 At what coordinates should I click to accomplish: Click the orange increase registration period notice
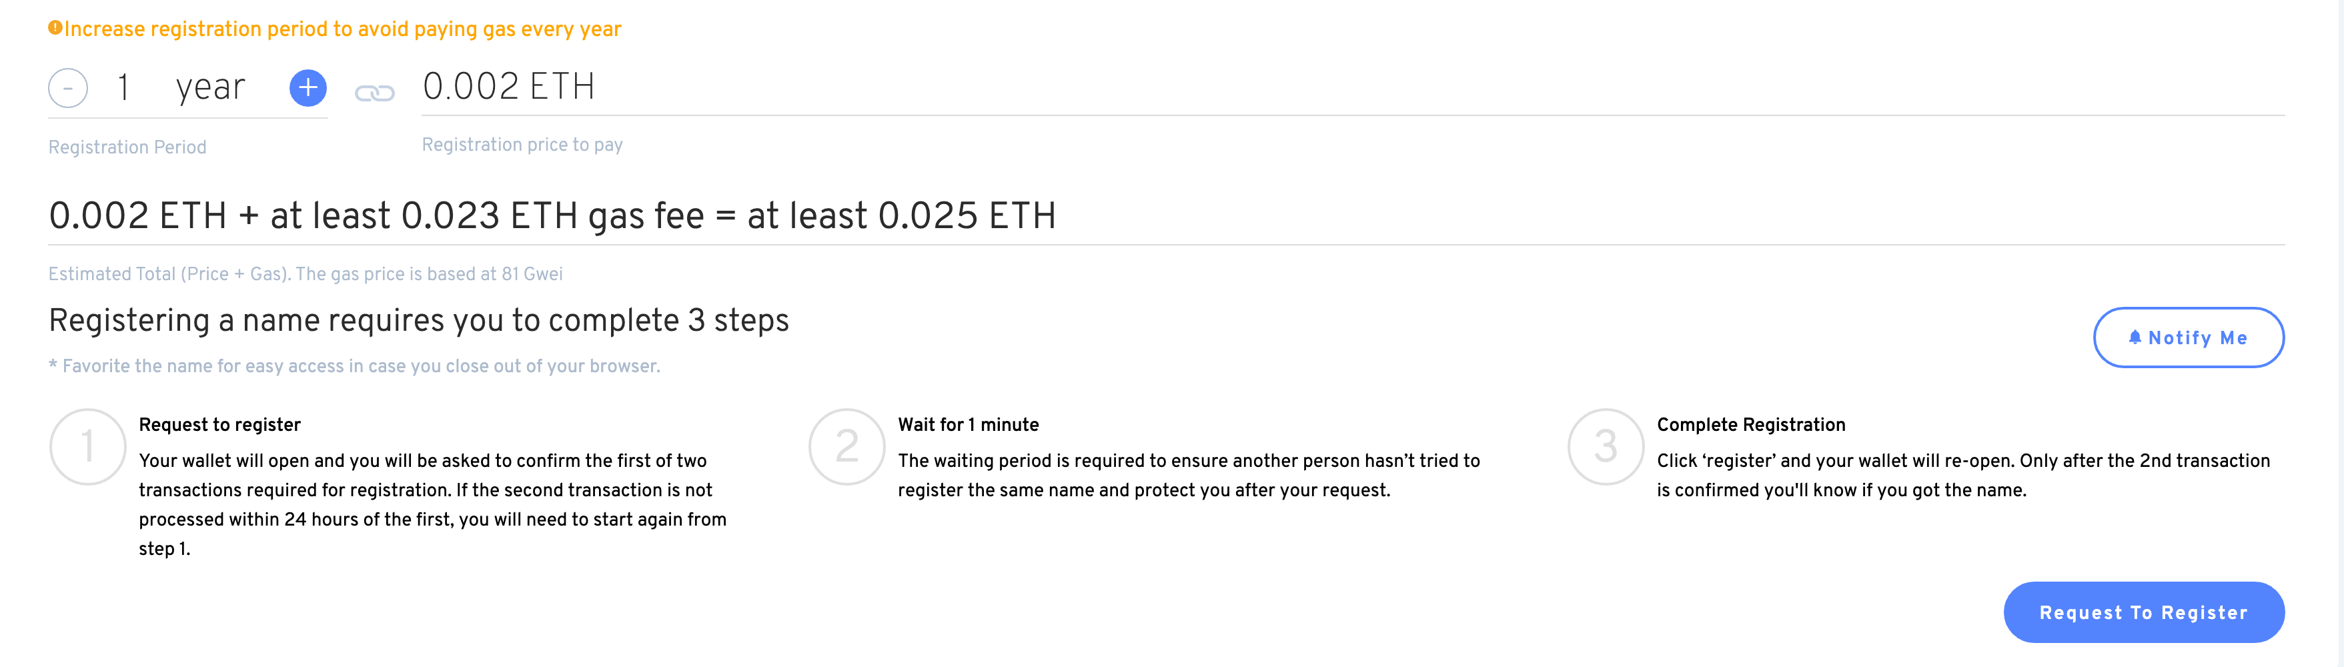coord(342,29)
